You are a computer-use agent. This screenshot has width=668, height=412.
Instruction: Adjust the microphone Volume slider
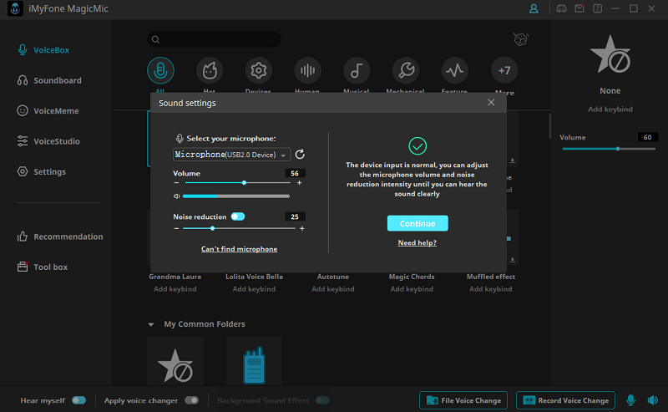click(238, 182)
